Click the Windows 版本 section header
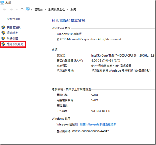Image resolution: width=156 pixels, height=145 pixels. pyautogui.click(x=61, y=28)
